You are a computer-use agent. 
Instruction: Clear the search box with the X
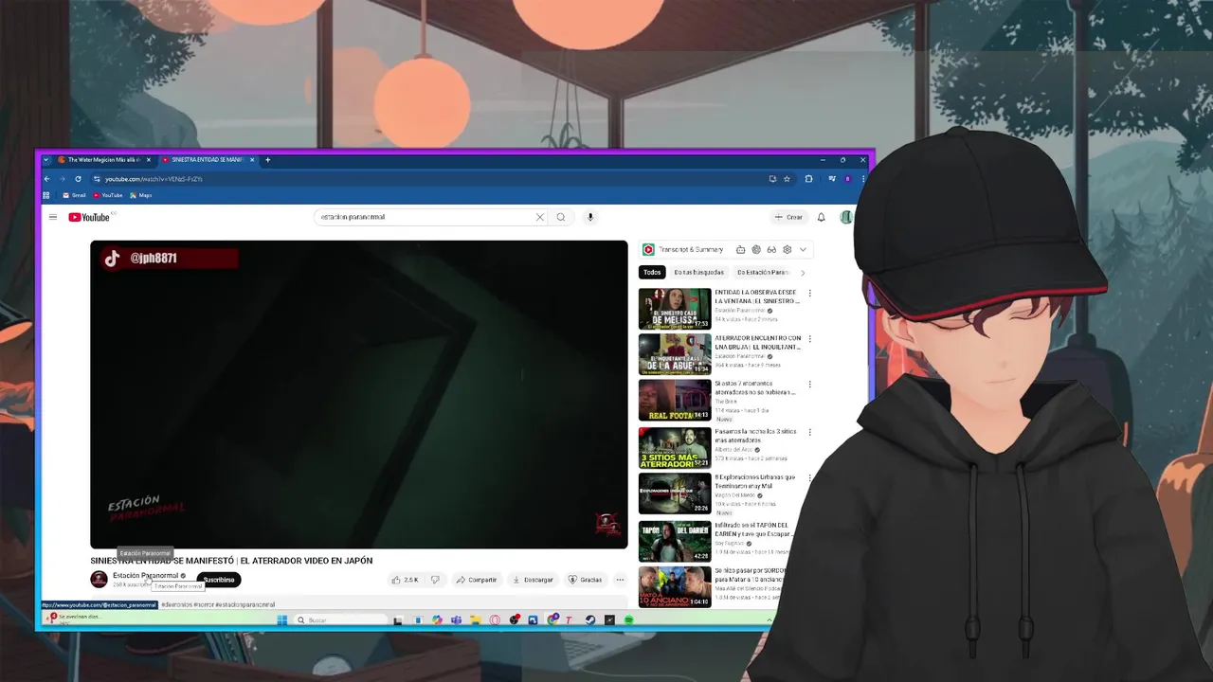[540, 217]
